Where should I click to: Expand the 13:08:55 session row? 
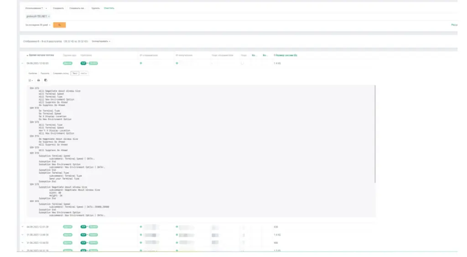tap(22, 243)
